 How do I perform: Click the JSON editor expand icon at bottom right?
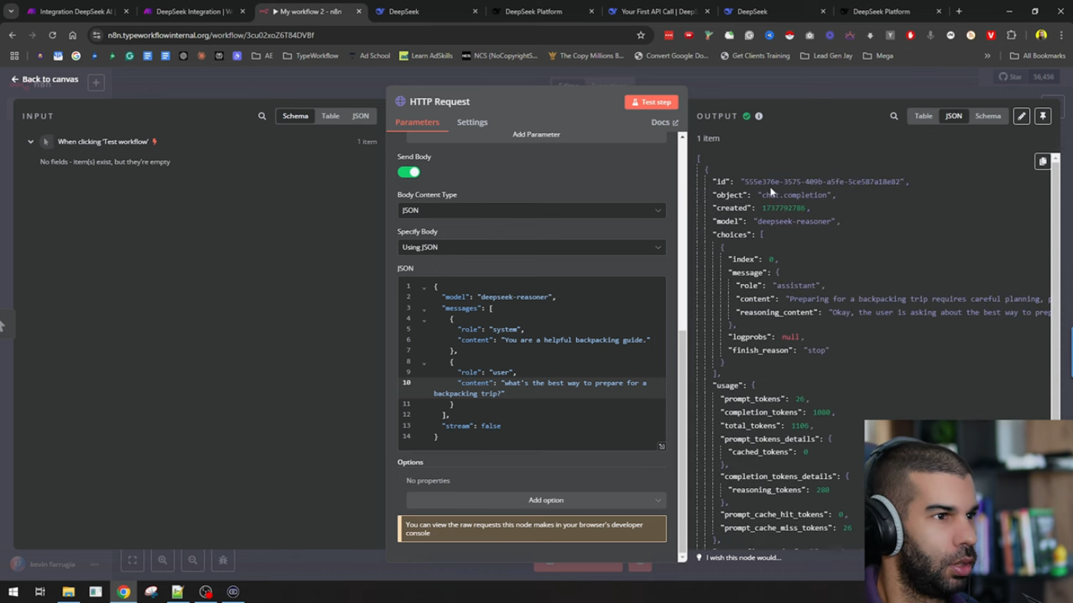point(661,446)
